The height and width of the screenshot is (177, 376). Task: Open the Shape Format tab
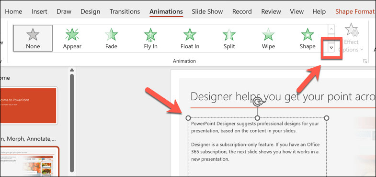(x=355, y=12)
